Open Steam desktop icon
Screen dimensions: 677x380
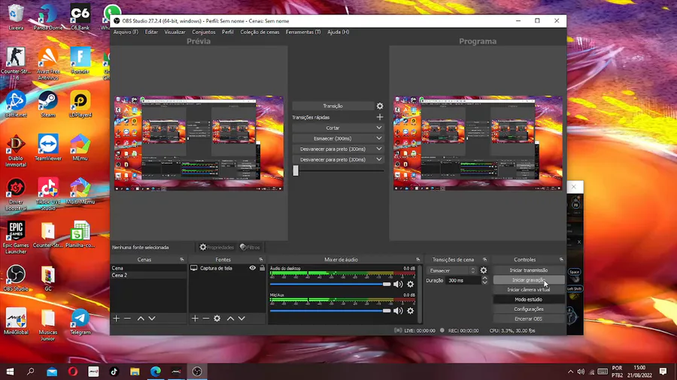(48, 104)
